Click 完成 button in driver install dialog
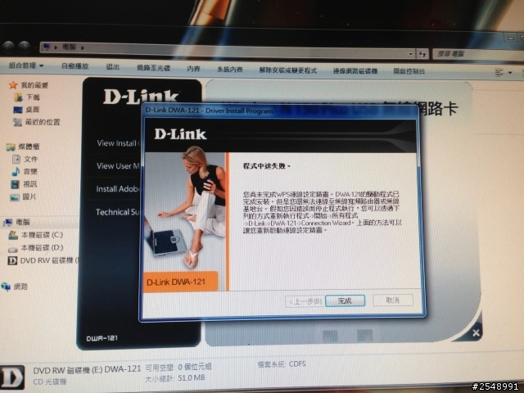Viewport: 524px width, 393px height. point(345,300)
